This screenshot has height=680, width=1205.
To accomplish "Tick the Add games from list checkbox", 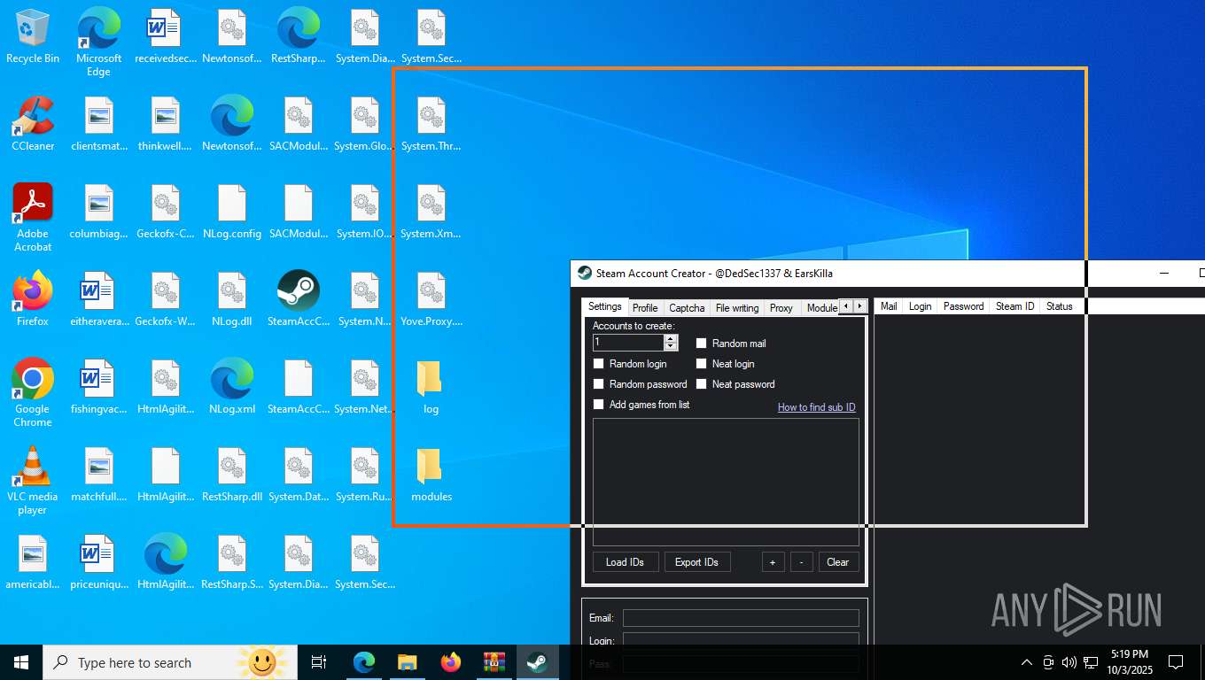I will [599, 405].
